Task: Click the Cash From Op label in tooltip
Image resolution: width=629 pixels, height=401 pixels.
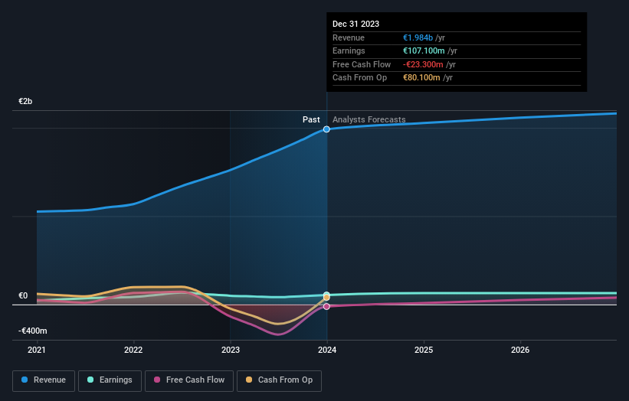Action: point(359,78)
